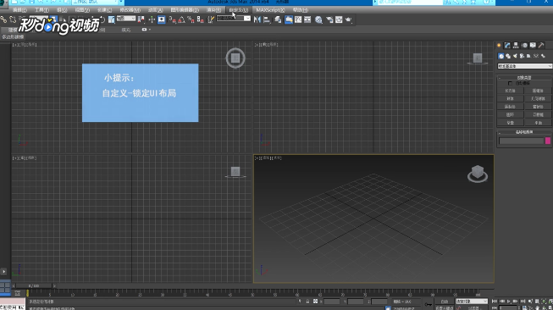The image size is (553, 310).
Task: Click the magenta object color swatch
Action: tap(548, 141)
